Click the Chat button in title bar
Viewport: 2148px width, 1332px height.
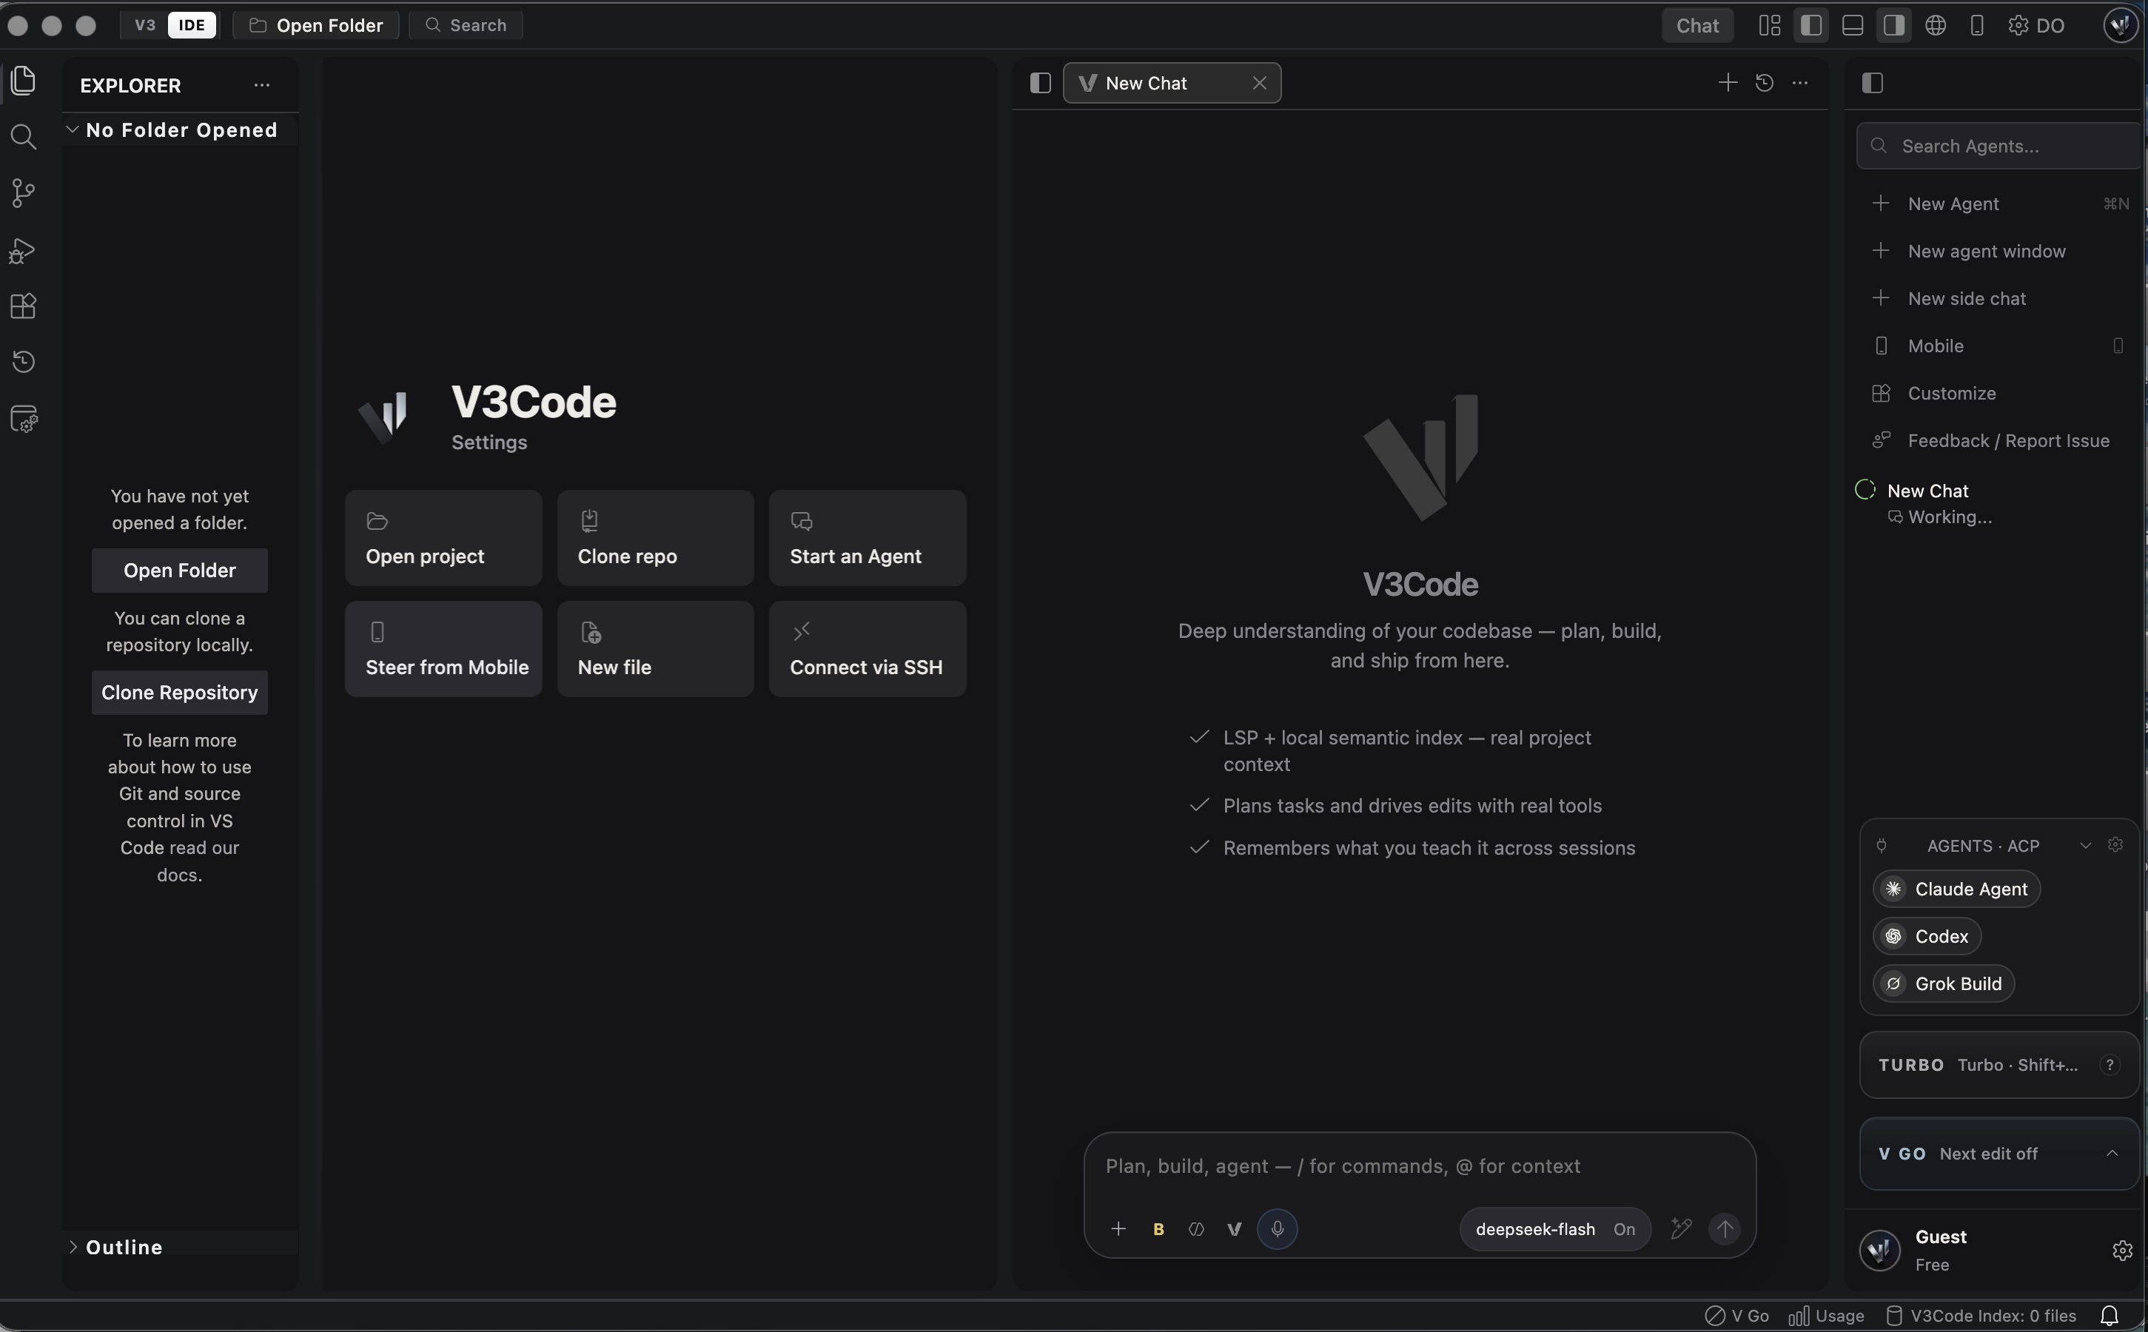coord(1698,24)
